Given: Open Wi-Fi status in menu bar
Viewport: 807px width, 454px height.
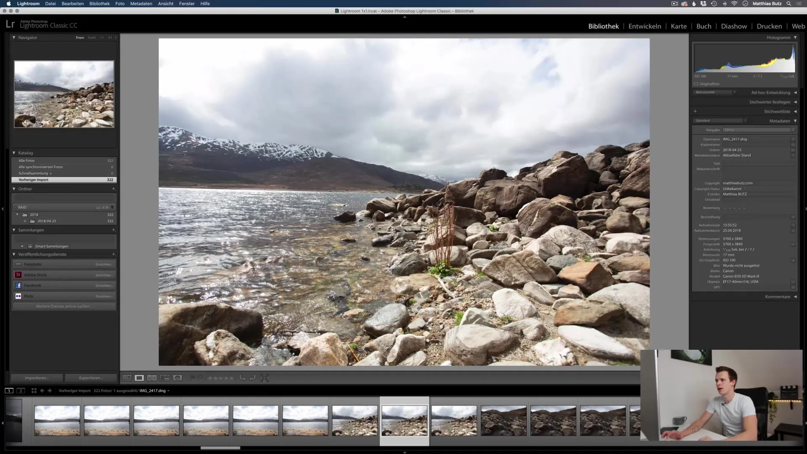Looking at the screenshot, I should 734,3.
